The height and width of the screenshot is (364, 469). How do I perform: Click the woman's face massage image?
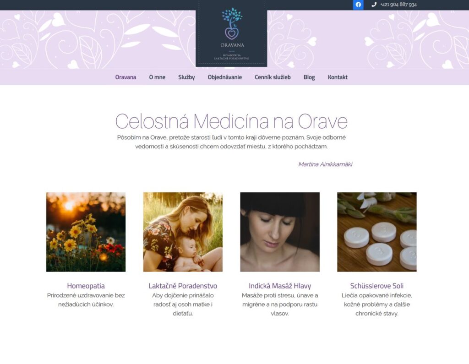280,232
